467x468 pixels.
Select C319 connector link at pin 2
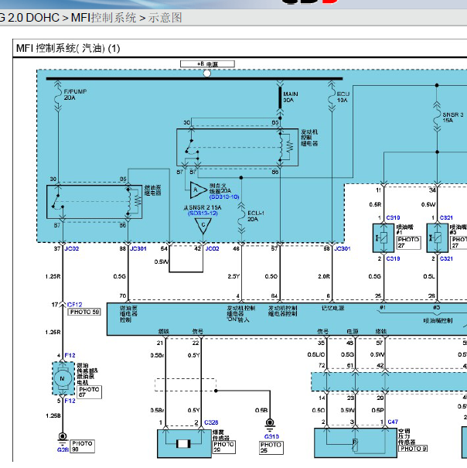click(x=393, y=259)
